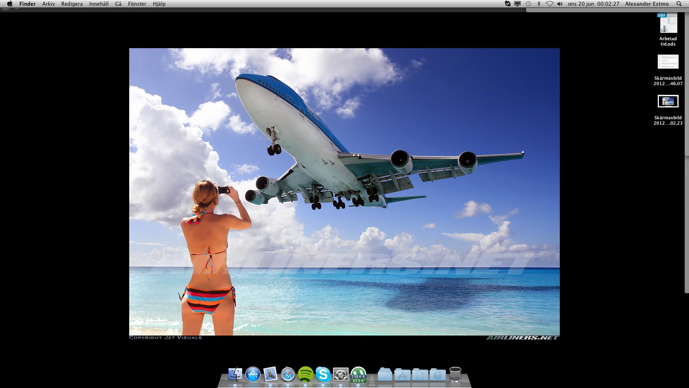Open the Applications folder stack in Dock
The width and height of the screenshot is (689, 388).
(x=402, y=374)
